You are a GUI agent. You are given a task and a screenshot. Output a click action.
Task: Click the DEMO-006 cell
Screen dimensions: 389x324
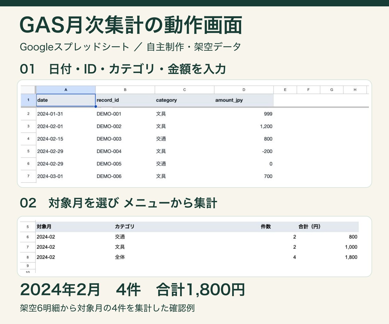[x=125, y=176]
